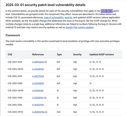Open the [2] reference in the CVE-2025-0083 row

(45, 98)
